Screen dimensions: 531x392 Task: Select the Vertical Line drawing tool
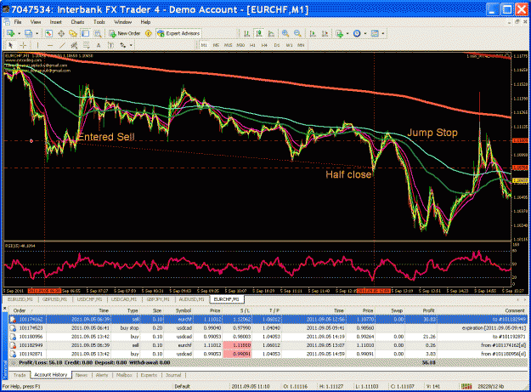(x=37, y=45)
